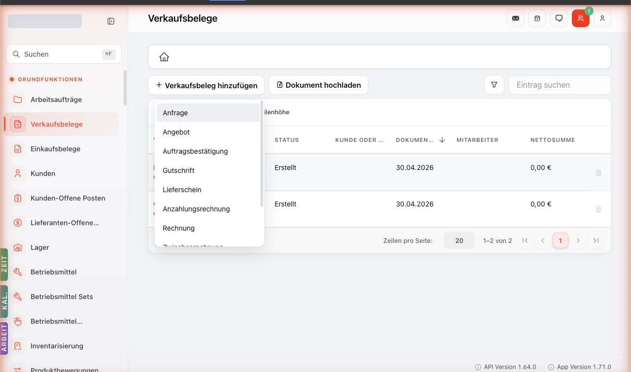Image resolution: width=631 pixels, height=372 pixels.
Task: Click the Inventarisierung clipboard icon
Action: coord(18,346)
